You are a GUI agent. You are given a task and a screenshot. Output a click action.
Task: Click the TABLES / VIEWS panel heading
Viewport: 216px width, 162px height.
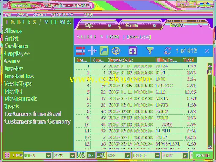(38, 22)
